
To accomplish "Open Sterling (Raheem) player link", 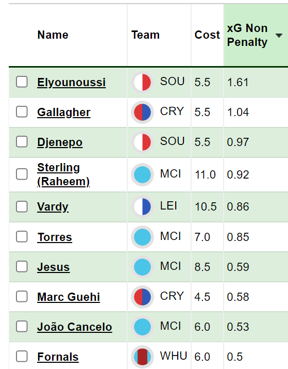I will pyautogui.click(x=63, y=174).
